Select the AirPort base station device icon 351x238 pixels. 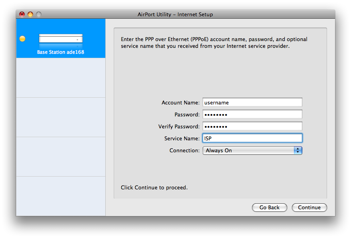pos(61,39)
